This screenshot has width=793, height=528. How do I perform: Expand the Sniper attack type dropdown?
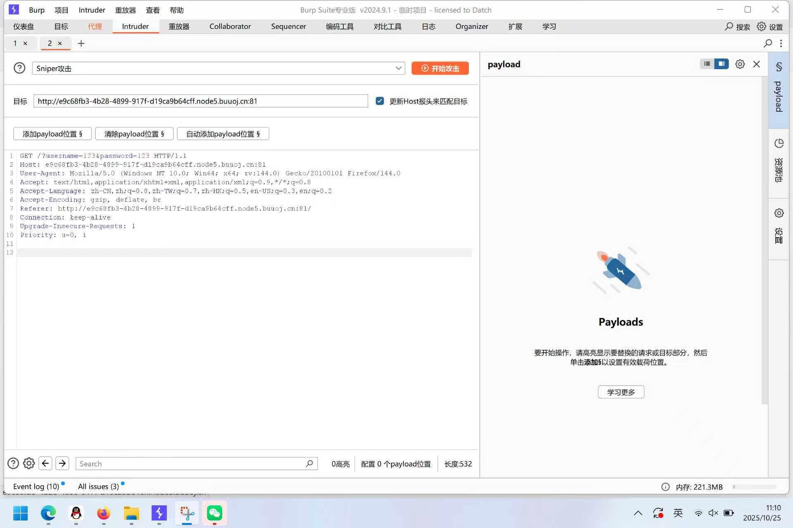398,68
